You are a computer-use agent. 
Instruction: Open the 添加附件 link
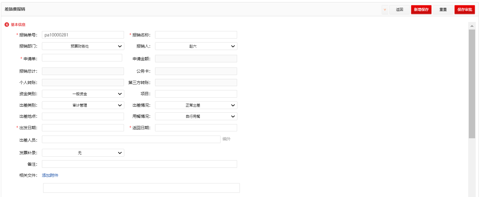(x=50, y=175)
